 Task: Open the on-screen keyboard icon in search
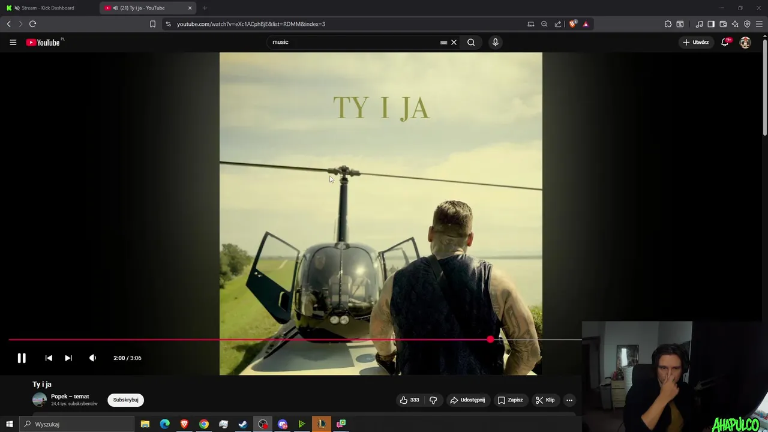coord(443,43)
